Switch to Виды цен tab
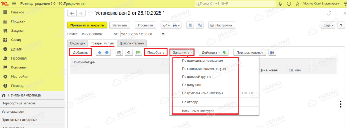This screenshot has width=347, height=128. (77, 43)
